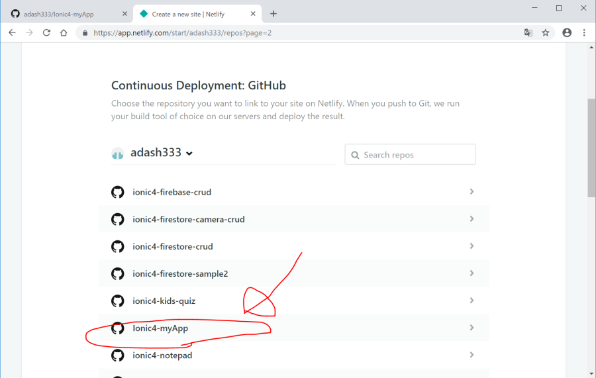Bookmark this page with star icon
Image resolution: width=596 pixels, height=378 pixels.
click(546, 32)
